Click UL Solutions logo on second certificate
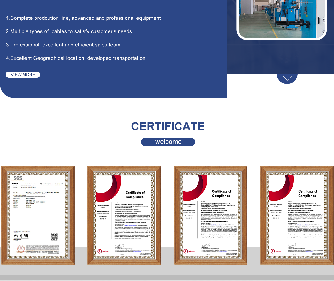Image resolution: width=334 pixels, height=281 pixels. pos(103,251)
